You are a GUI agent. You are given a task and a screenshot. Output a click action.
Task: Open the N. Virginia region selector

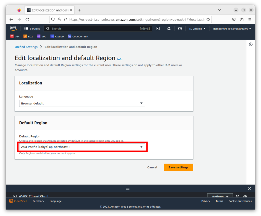click(197, 29)
